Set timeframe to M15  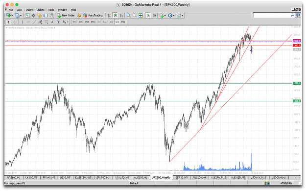click(x=87, y=22)
